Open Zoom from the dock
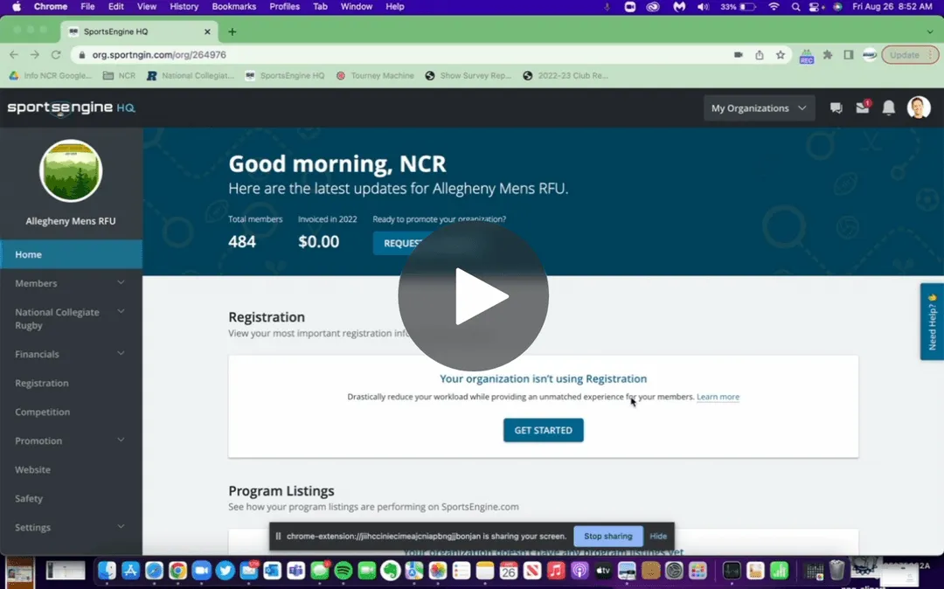Screen dimensions: 944x589 (x=202, y=571)
